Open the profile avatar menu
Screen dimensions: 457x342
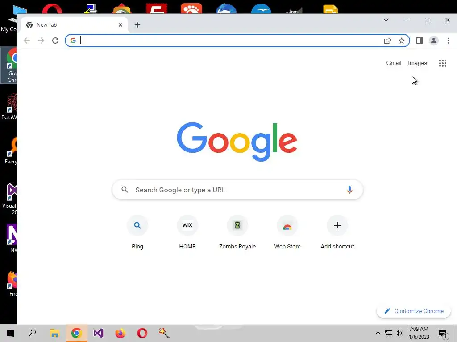pos(434,41)
